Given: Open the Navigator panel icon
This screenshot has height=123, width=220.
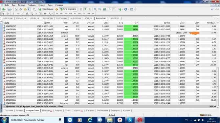Looking at the screenshot, I should pos(25,9).
